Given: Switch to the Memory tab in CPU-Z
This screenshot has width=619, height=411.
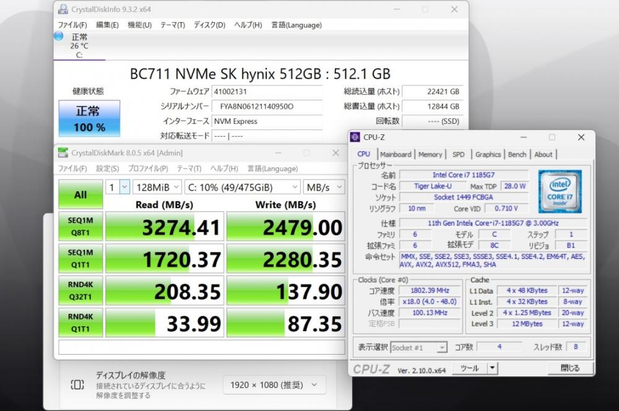Looking at the screenshot, I should click(x=430, y=154).
